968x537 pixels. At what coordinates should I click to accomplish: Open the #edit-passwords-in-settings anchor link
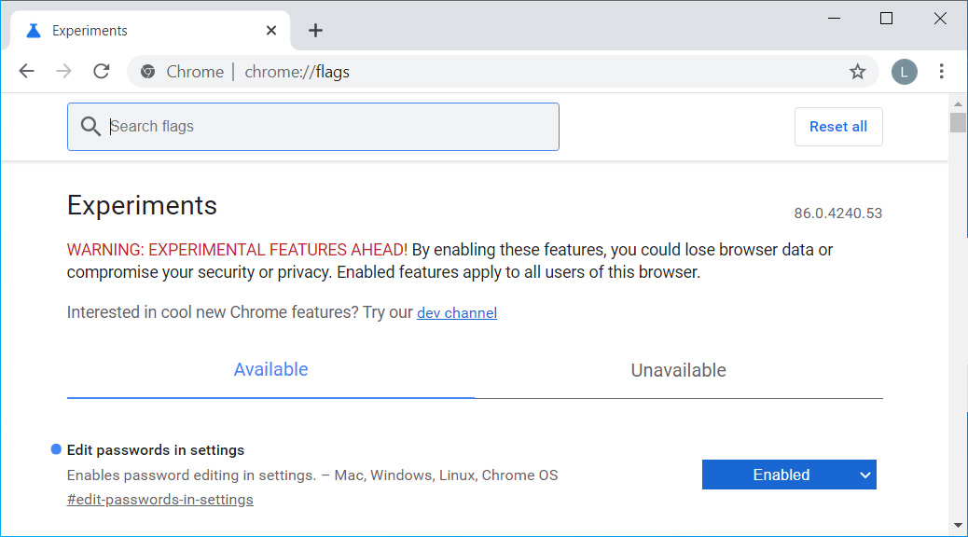pos(159,500)
